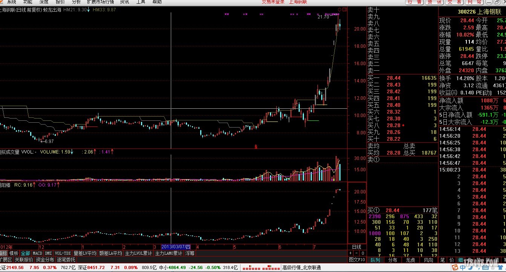Viewport: 506px width, 272px height.
Task: Switch indicator to 额差LA平均
Action: (x=111, y=253)
